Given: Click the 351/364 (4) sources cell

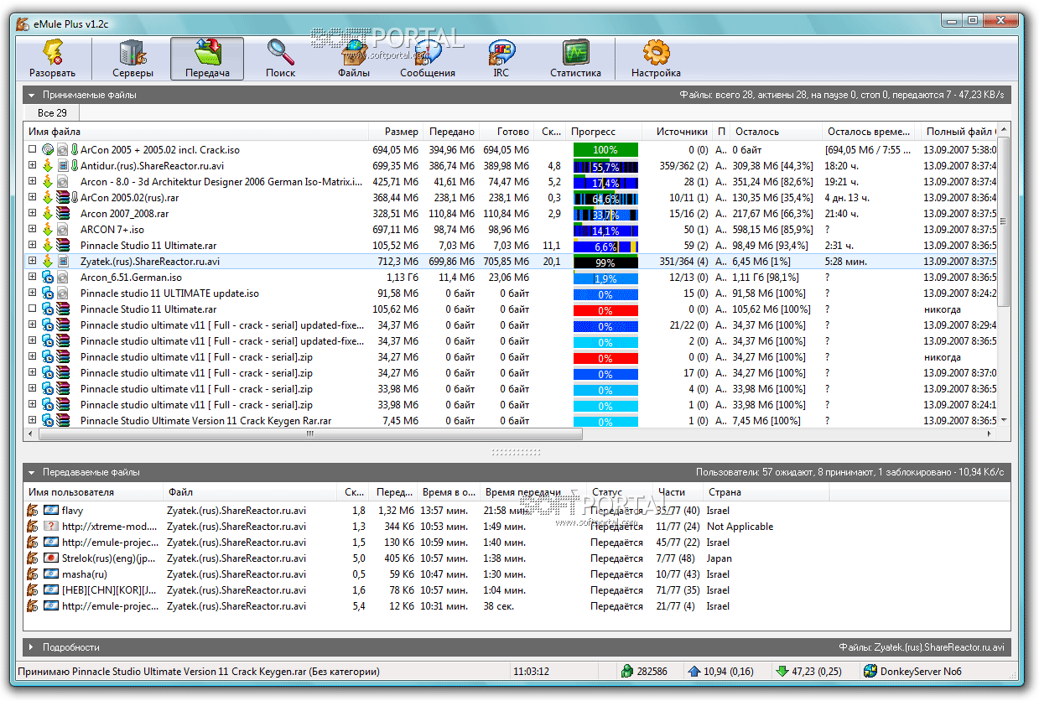Looking at the screenshot, I should pos(683,262).
